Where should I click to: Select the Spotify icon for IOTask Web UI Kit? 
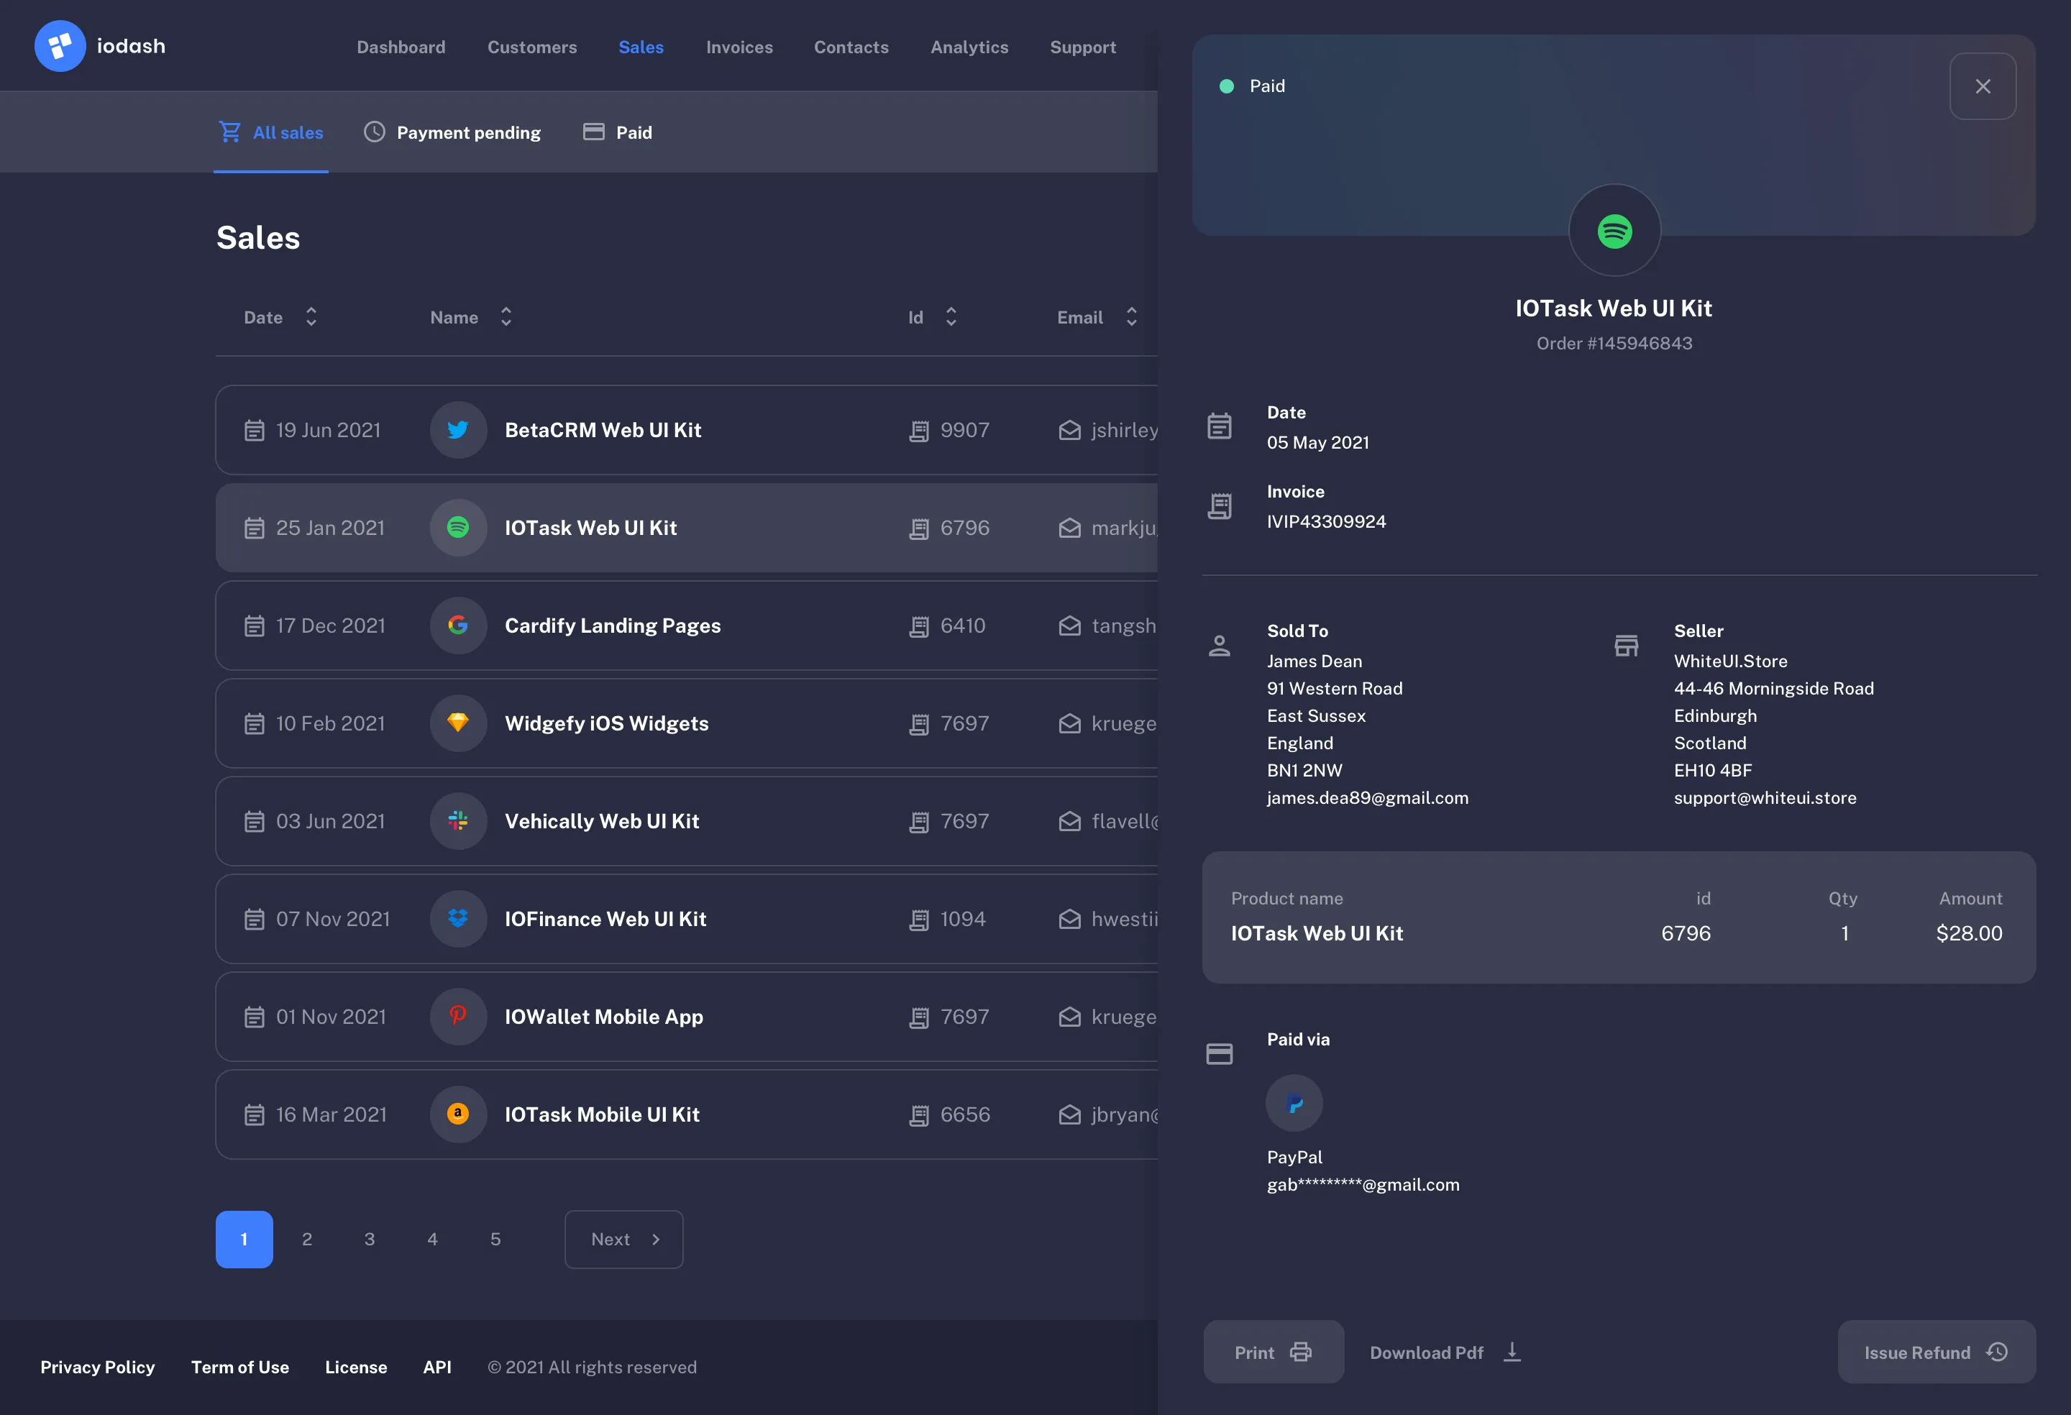pos(457,528)
